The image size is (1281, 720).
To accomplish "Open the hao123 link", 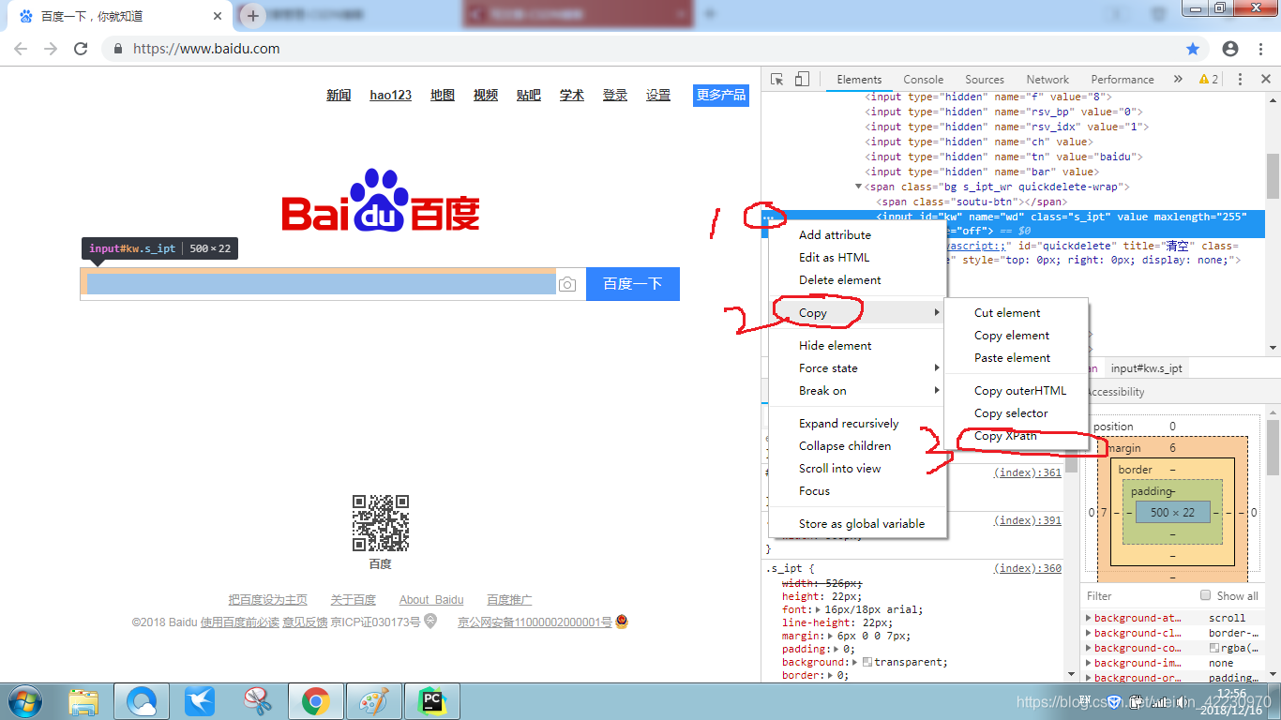I will (x=390, y=96).
